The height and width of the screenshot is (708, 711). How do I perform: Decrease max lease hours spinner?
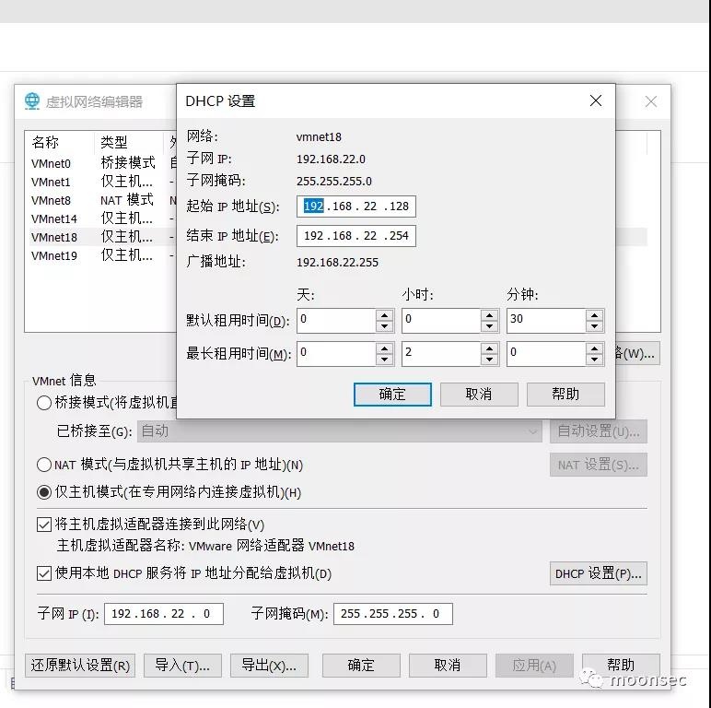tap(489, 360)
